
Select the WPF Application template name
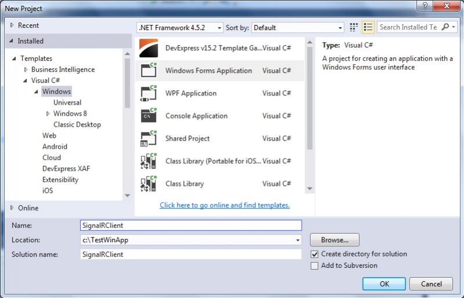coord(191,93)
